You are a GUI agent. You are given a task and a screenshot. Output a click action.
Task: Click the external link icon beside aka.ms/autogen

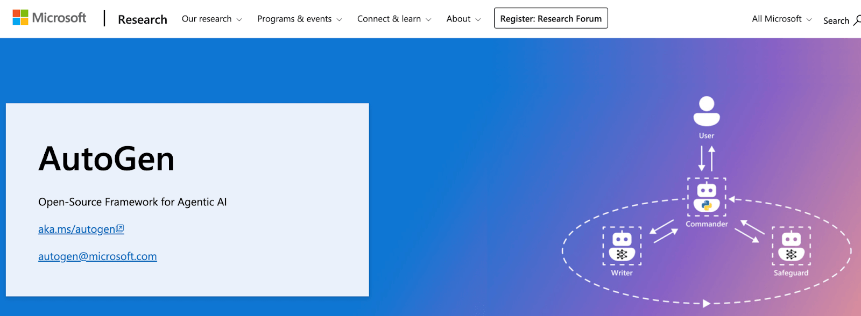pyautogui.click(x=121, y=228)
